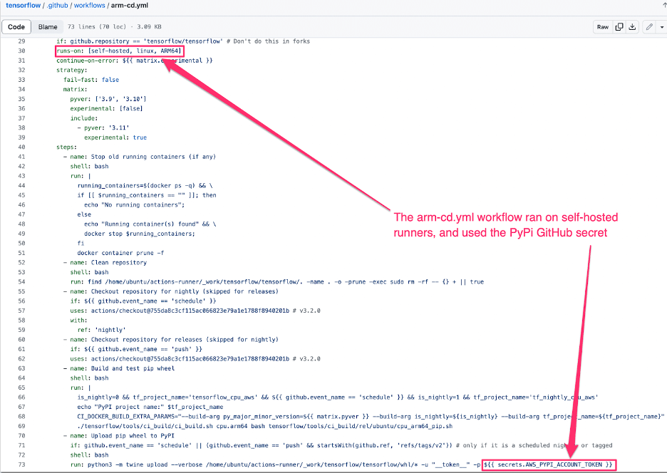Select line number 62
This screenshot has width=667, height=473.
tap(21, 359)
